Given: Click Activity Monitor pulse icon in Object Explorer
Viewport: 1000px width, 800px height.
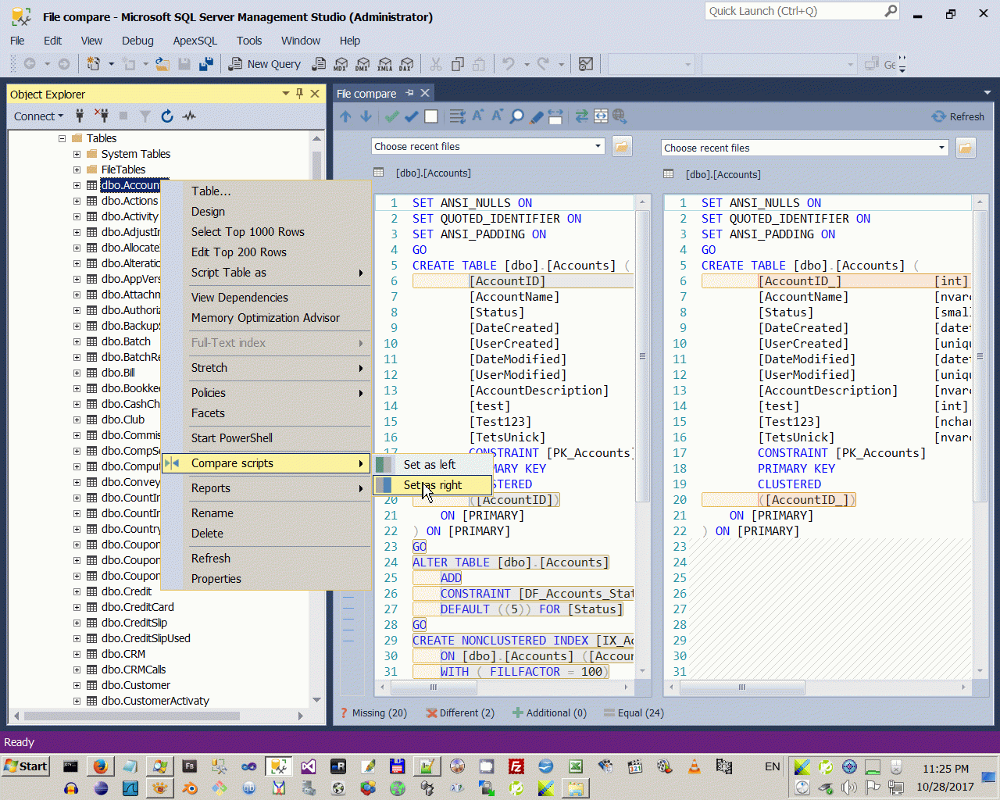Looking at the screenshot, I should (x=189, y=116).
